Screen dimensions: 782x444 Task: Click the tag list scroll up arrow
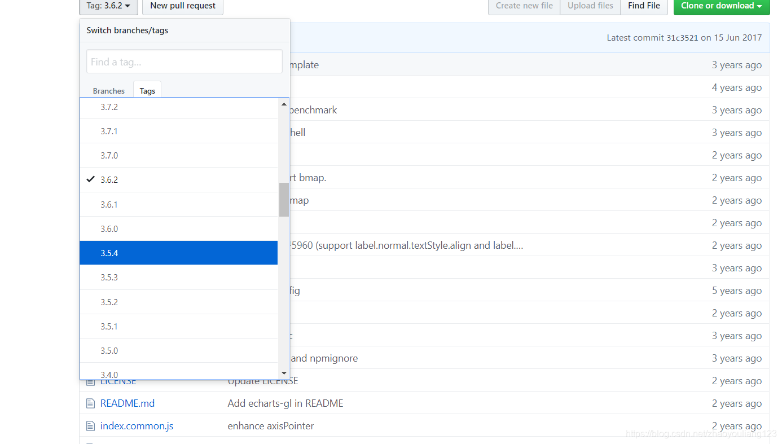[x=284, y=104]
